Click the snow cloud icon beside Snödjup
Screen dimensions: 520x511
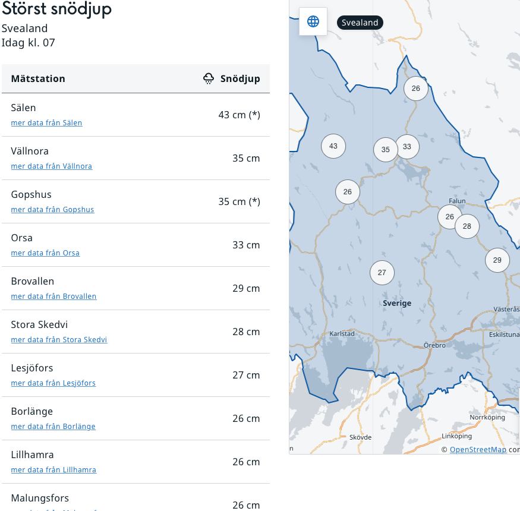209,78
